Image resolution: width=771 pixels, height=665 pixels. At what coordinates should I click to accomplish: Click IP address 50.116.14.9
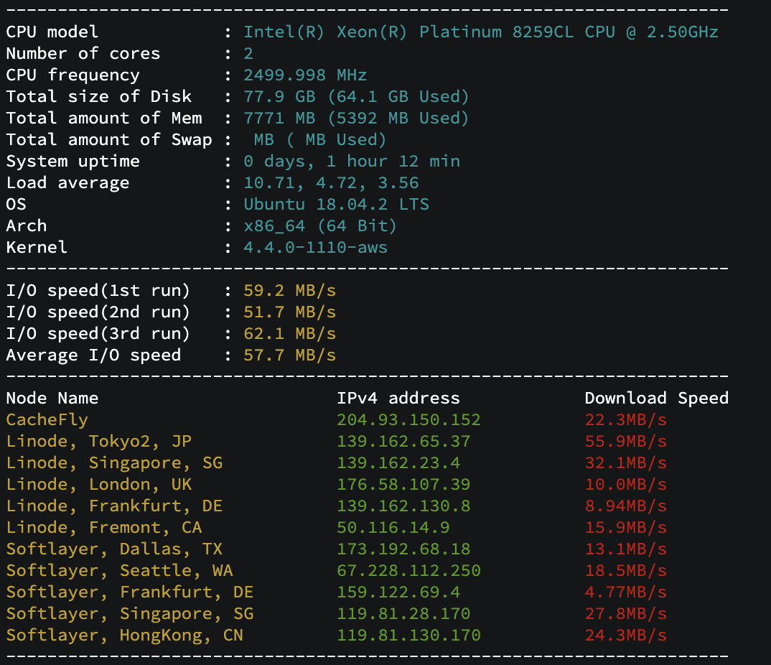pyautogui.click(x=393, y=528)
